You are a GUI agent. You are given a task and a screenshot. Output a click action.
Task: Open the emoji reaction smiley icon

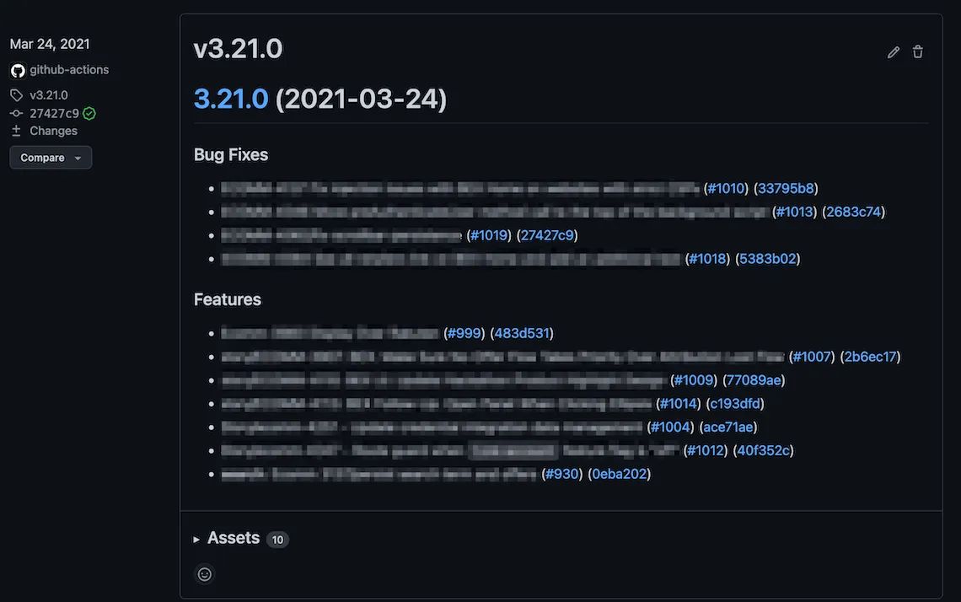click(204, 573)
